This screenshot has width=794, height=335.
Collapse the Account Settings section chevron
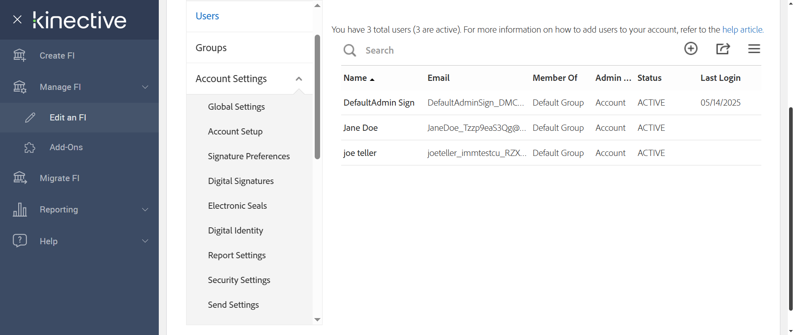click(x=299, y=79)
